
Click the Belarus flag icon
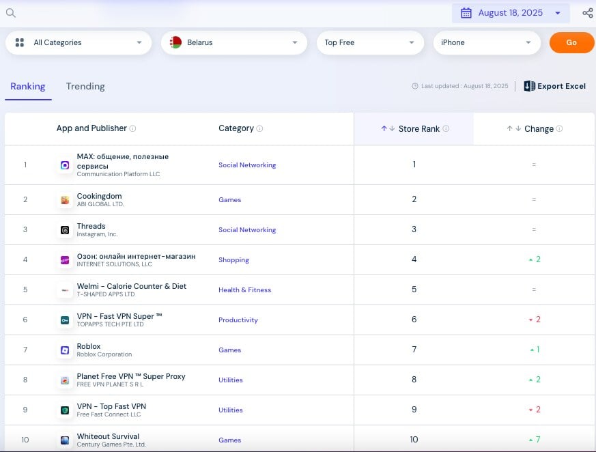click(175, 42)
